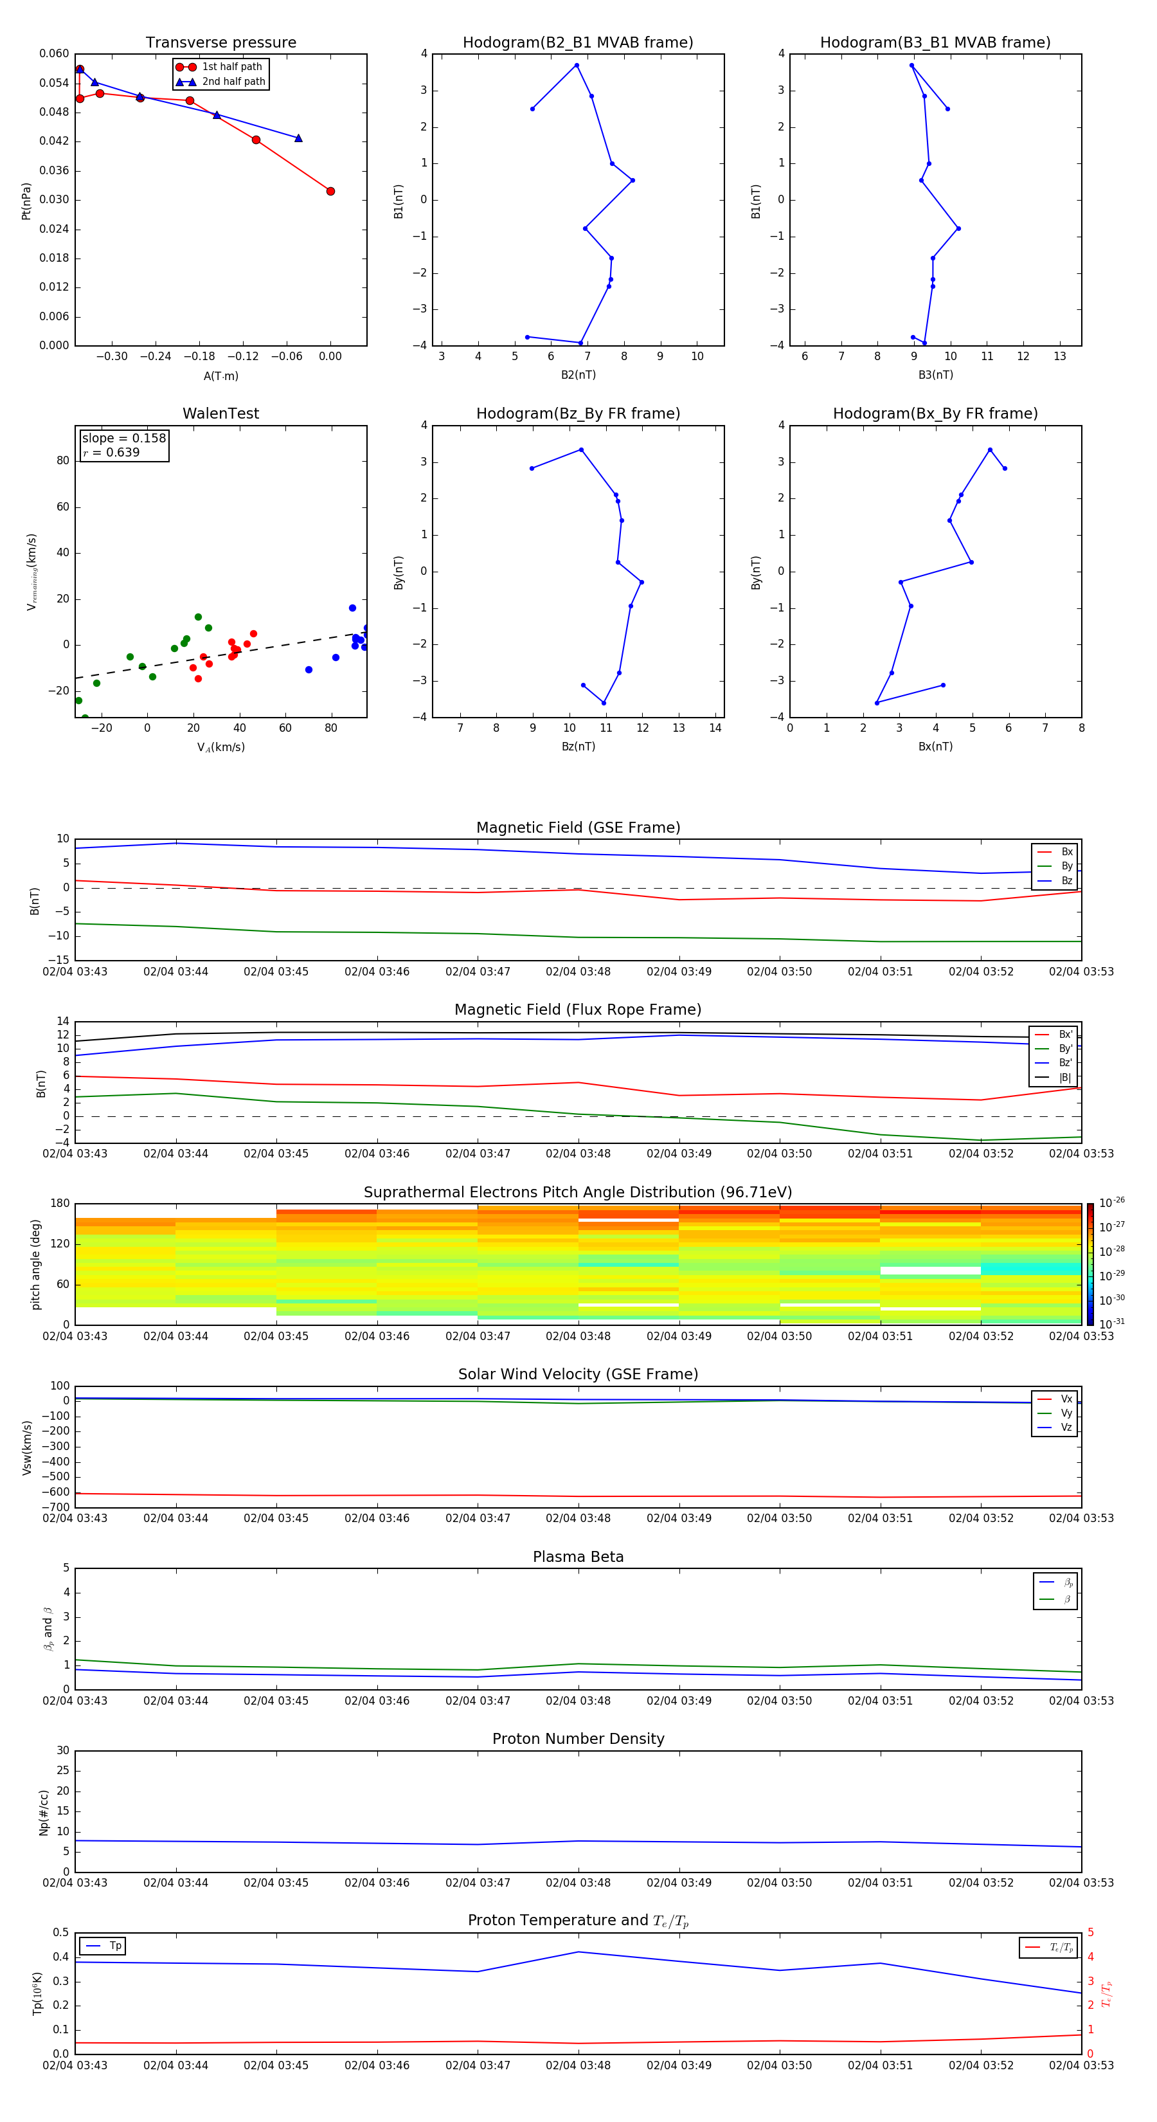The height and width of the screenshot is (2122, 1157).
Task: Click the '02/04 03:48' tick under GSE field plot
Action: pos(578,972)
